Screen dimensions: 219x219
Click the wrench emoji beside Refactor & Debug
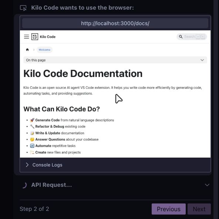coord(32,127)
